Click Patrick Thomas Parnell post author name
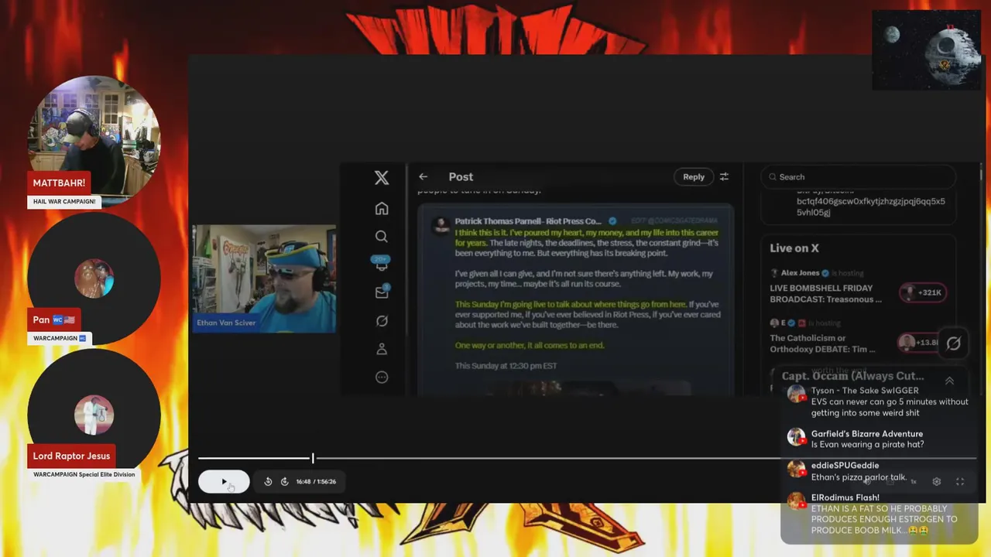 coord(528,221)
